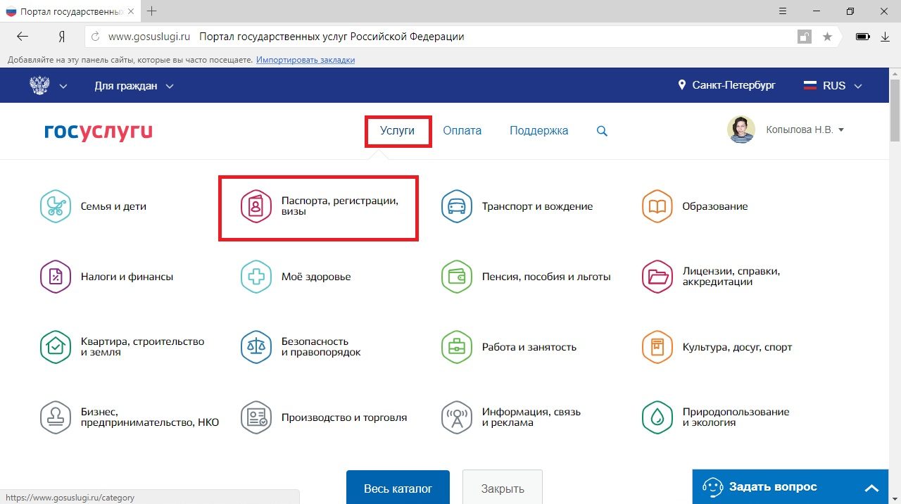The width and height of the screenshot is (901, 504).
Task: Click the Налоги и финансы percent icon
Action: tap(56, 277)
